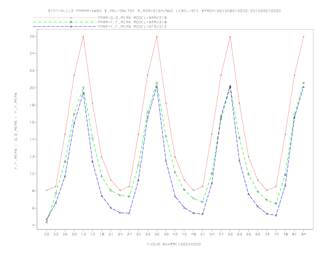Click the vertical y-axis title with F.F_MEAN and O.O_MEAN
This screenshot has height=255, width=331.
point(16,131)
